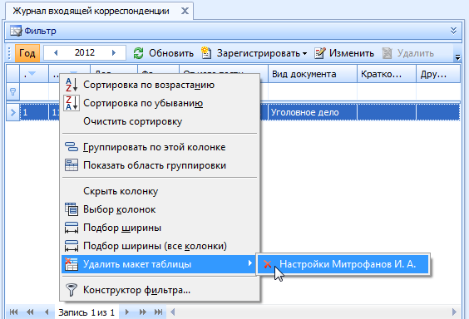Viewport: 469px width, 319px height.
Task: Choose Выбор колонок
Action: coord(160,209)
